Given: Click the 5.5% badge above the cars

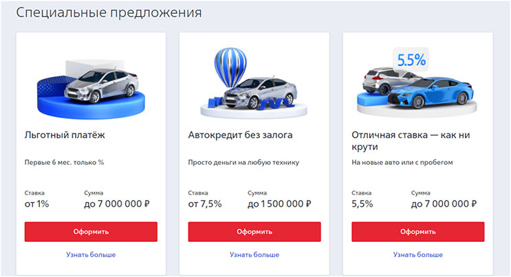Looking at the screenshot, I should coord(409,60).
